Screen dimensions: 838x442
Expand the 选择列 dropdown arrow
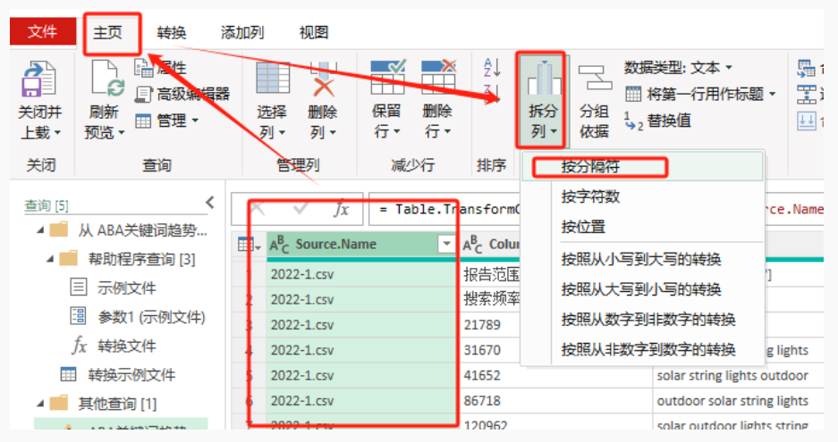282,132
